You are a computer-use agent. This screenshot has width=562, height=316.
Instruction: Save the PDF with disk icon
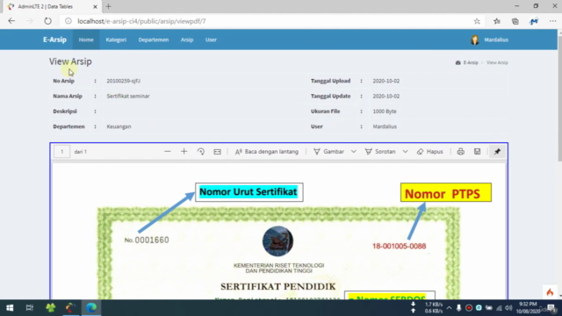tap(477, 152)
